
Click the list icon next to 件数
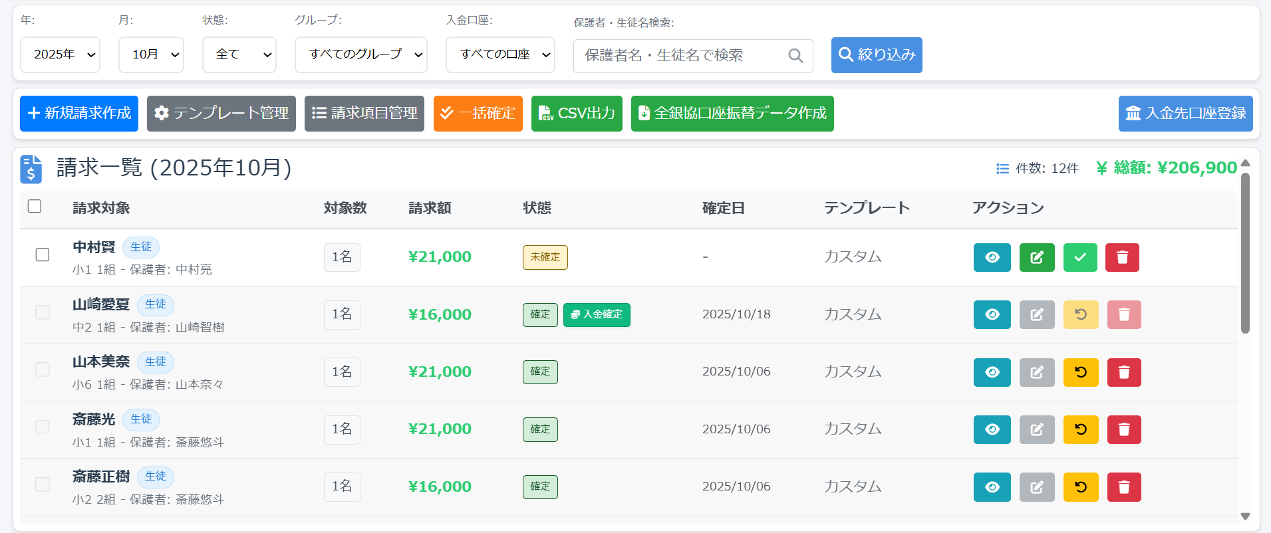pyautogui.click(x=1002, y=169)
